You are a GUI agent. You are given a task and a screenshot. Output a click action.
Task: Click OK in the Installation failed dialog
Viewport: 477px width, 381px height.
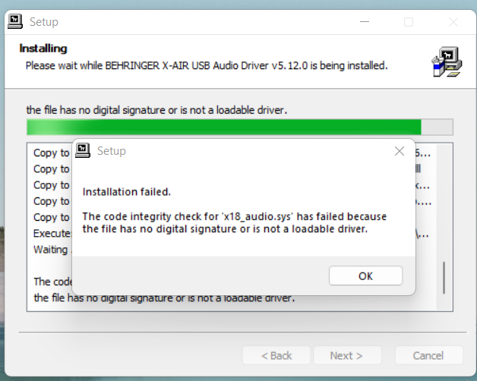click(x=365, y=276)
